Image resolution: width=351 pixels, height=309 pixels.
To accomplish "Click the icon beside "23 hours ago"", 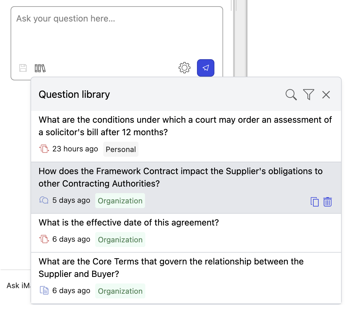I will (44, 149).
